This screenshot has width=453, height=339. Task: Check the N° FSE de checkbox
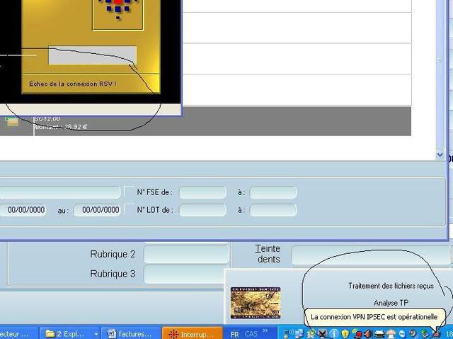pyautogui.click(x=129, y=191)
